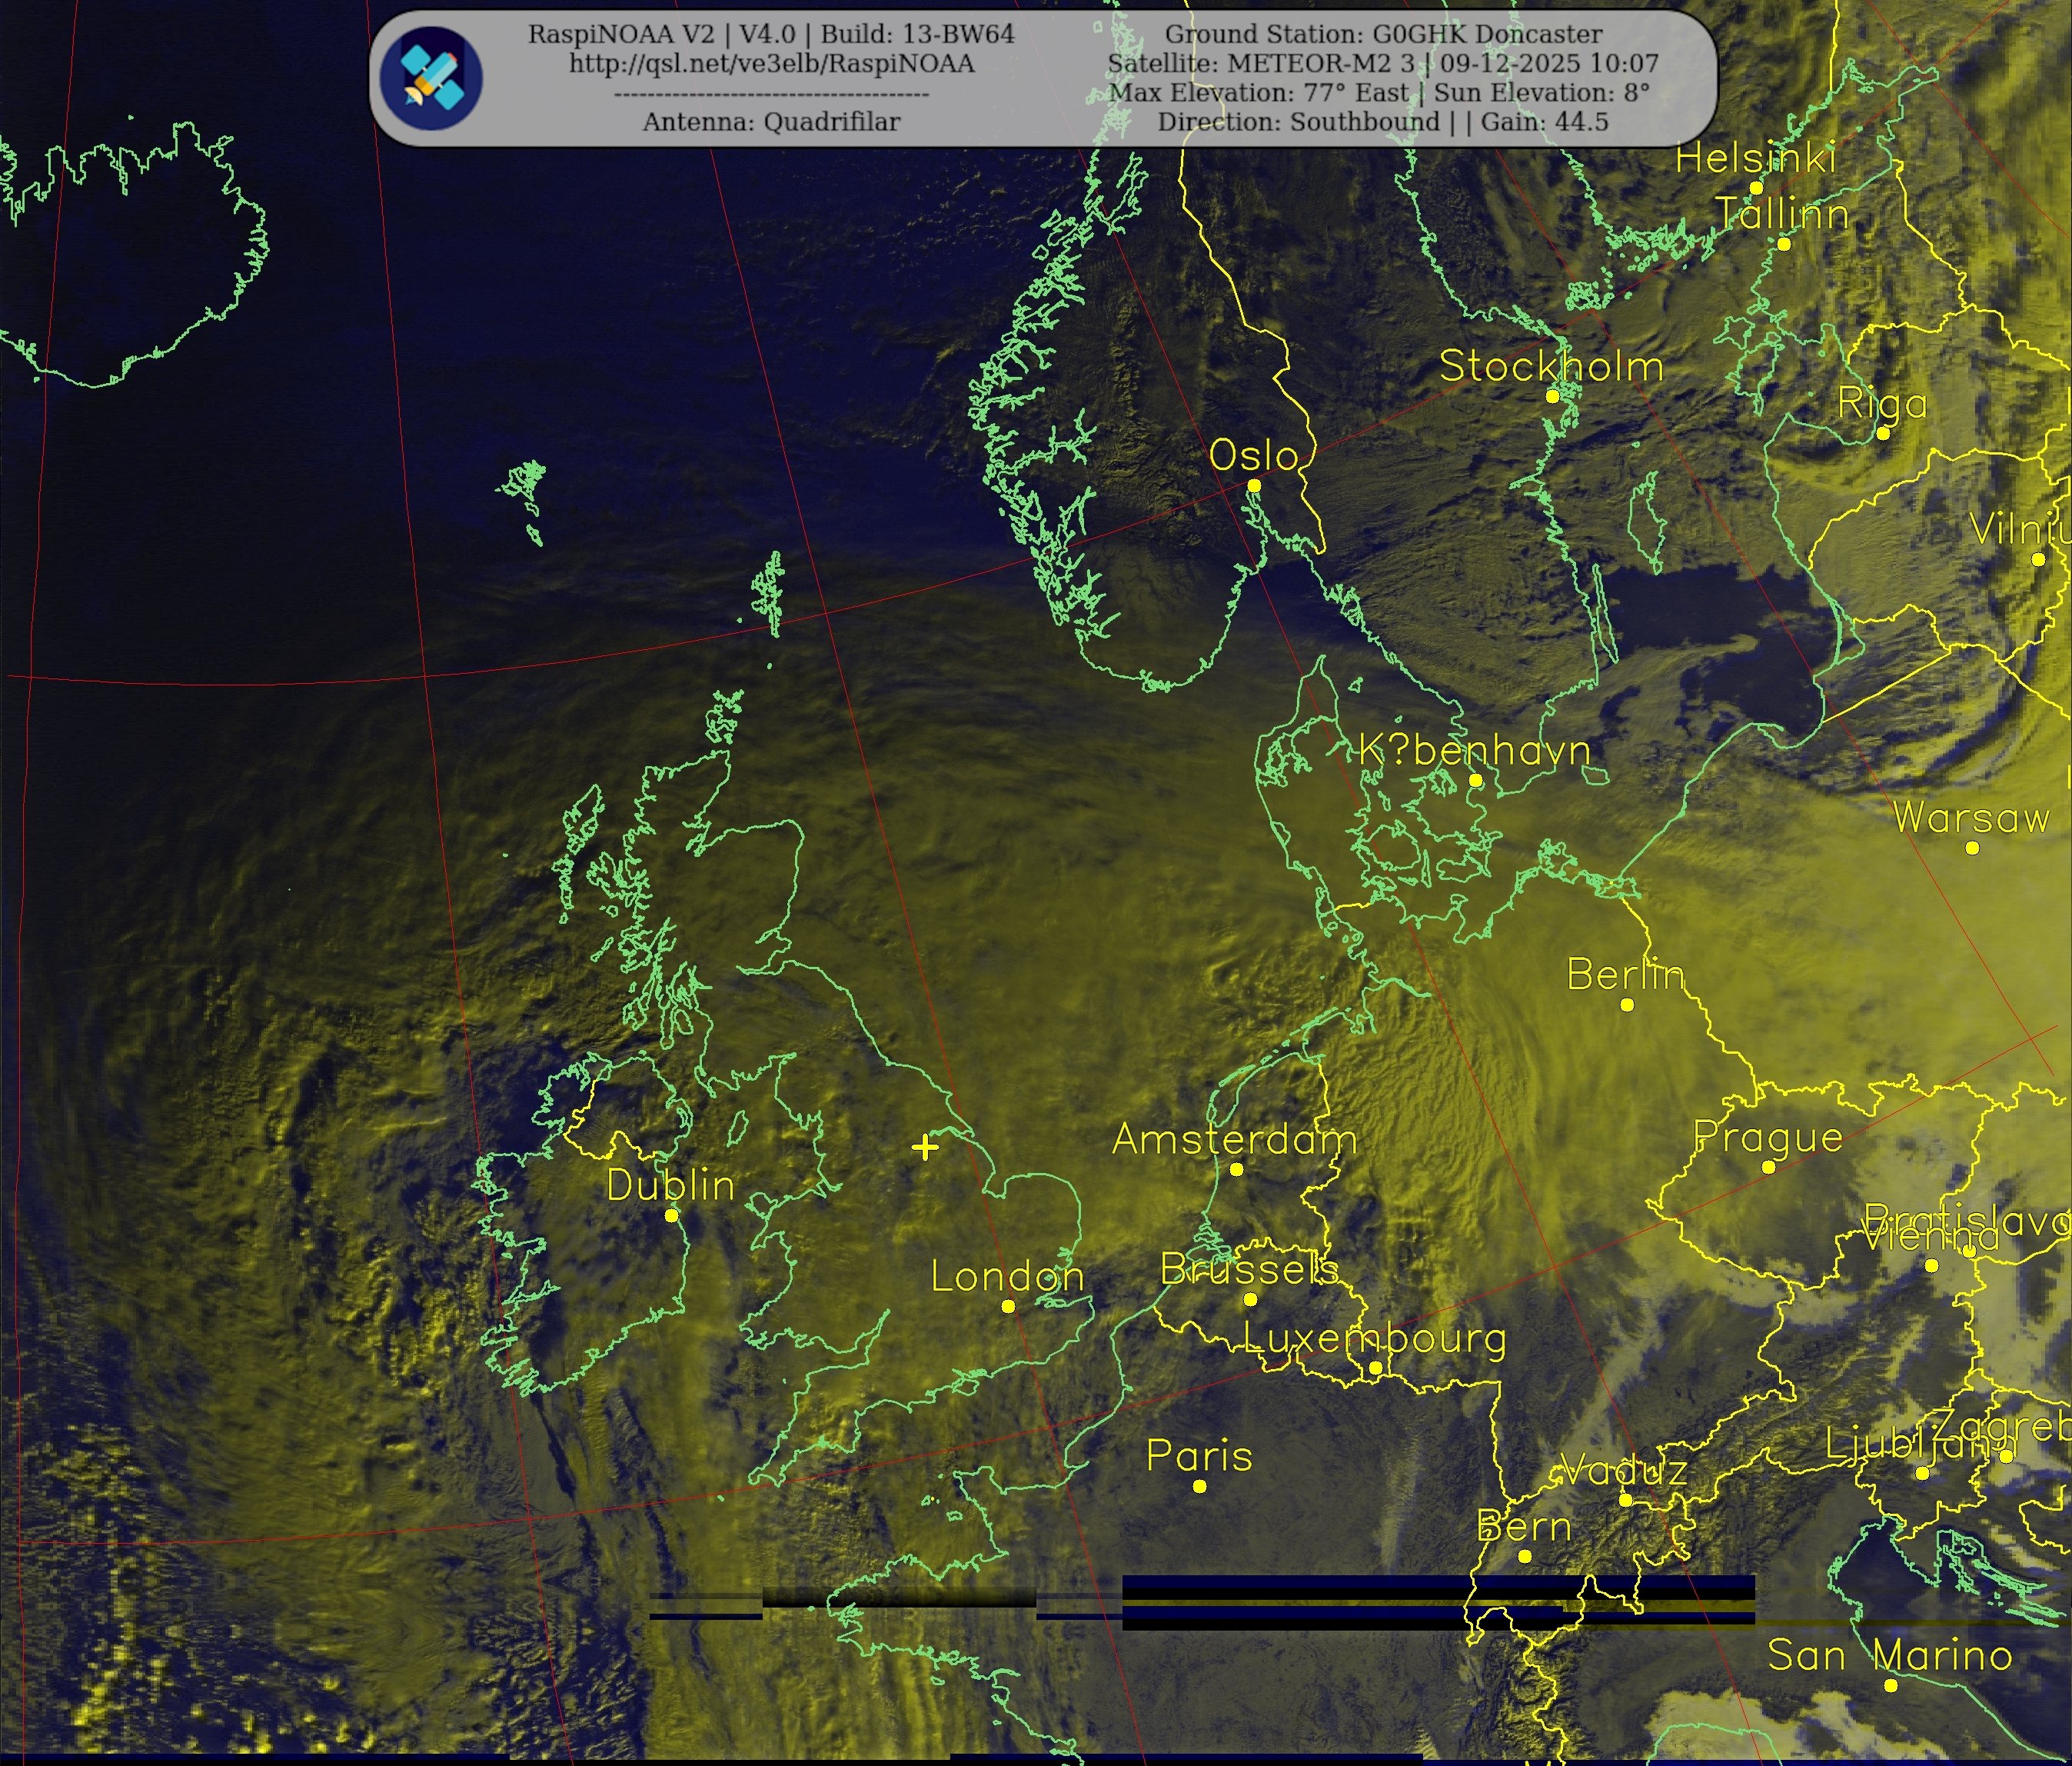Open the qsl.net RaspiNOAA URL text
The height and width of the screenshot is (1766, 2072).
771,64
